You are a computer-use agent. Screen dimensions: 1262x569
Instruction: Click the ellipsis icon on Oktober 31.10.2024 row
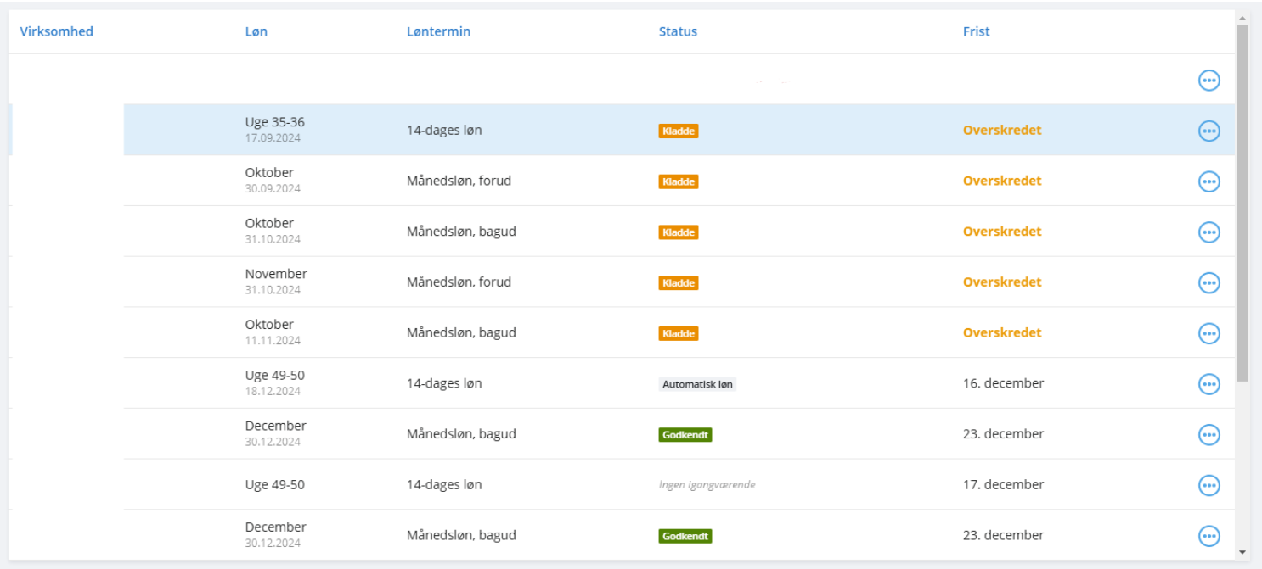[1208, 232]
